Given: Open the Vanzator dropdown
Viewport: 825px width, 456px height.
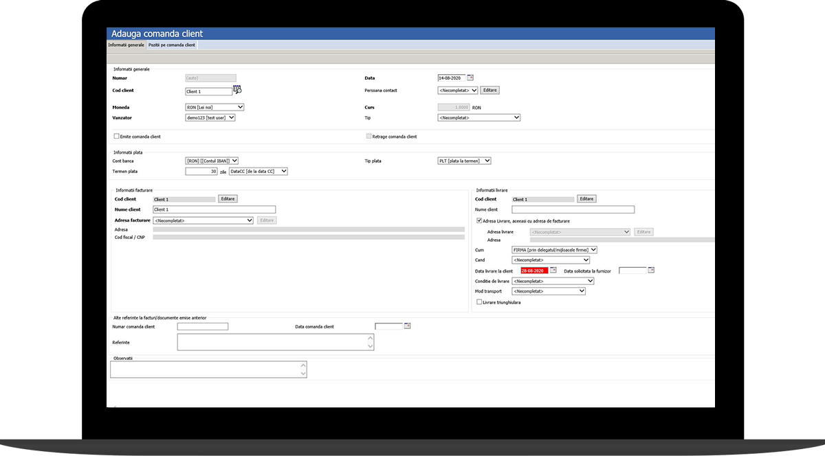Looking at the screenshot, I should click(210, 117).
